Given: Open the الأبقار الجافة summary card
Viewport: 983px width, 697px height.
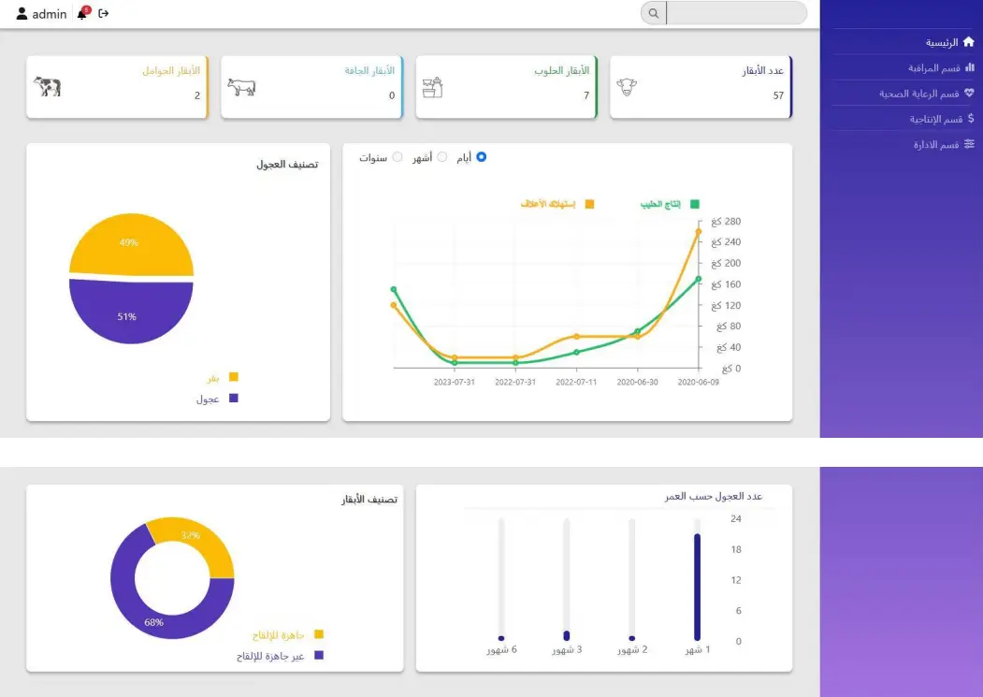Looking at the screenshot, I should [x=311, y=86].
